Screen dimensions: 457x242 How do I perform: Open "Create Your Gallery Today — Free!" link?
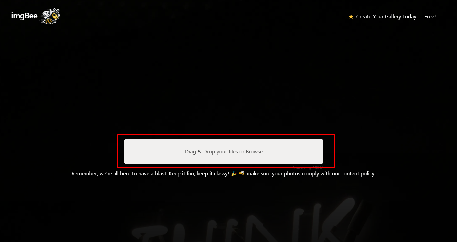click(392, 17)
